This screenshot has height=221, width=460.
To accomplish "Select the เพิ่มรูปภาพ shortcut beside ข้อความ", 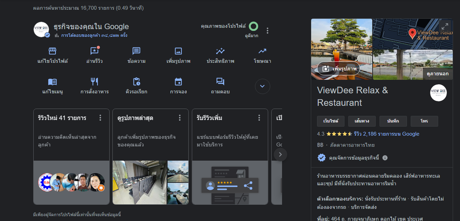I will click(178, 56).
